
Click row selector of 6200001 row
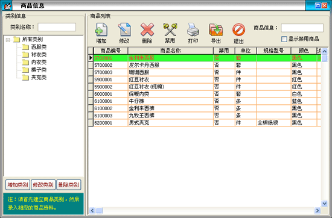point(91,123)
